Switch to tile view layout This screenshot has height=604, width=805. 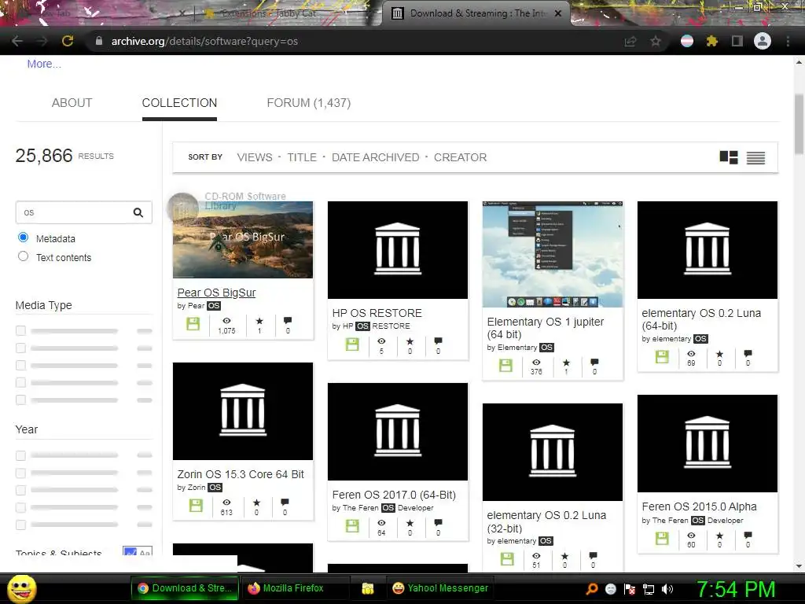(x=729, y=157)
